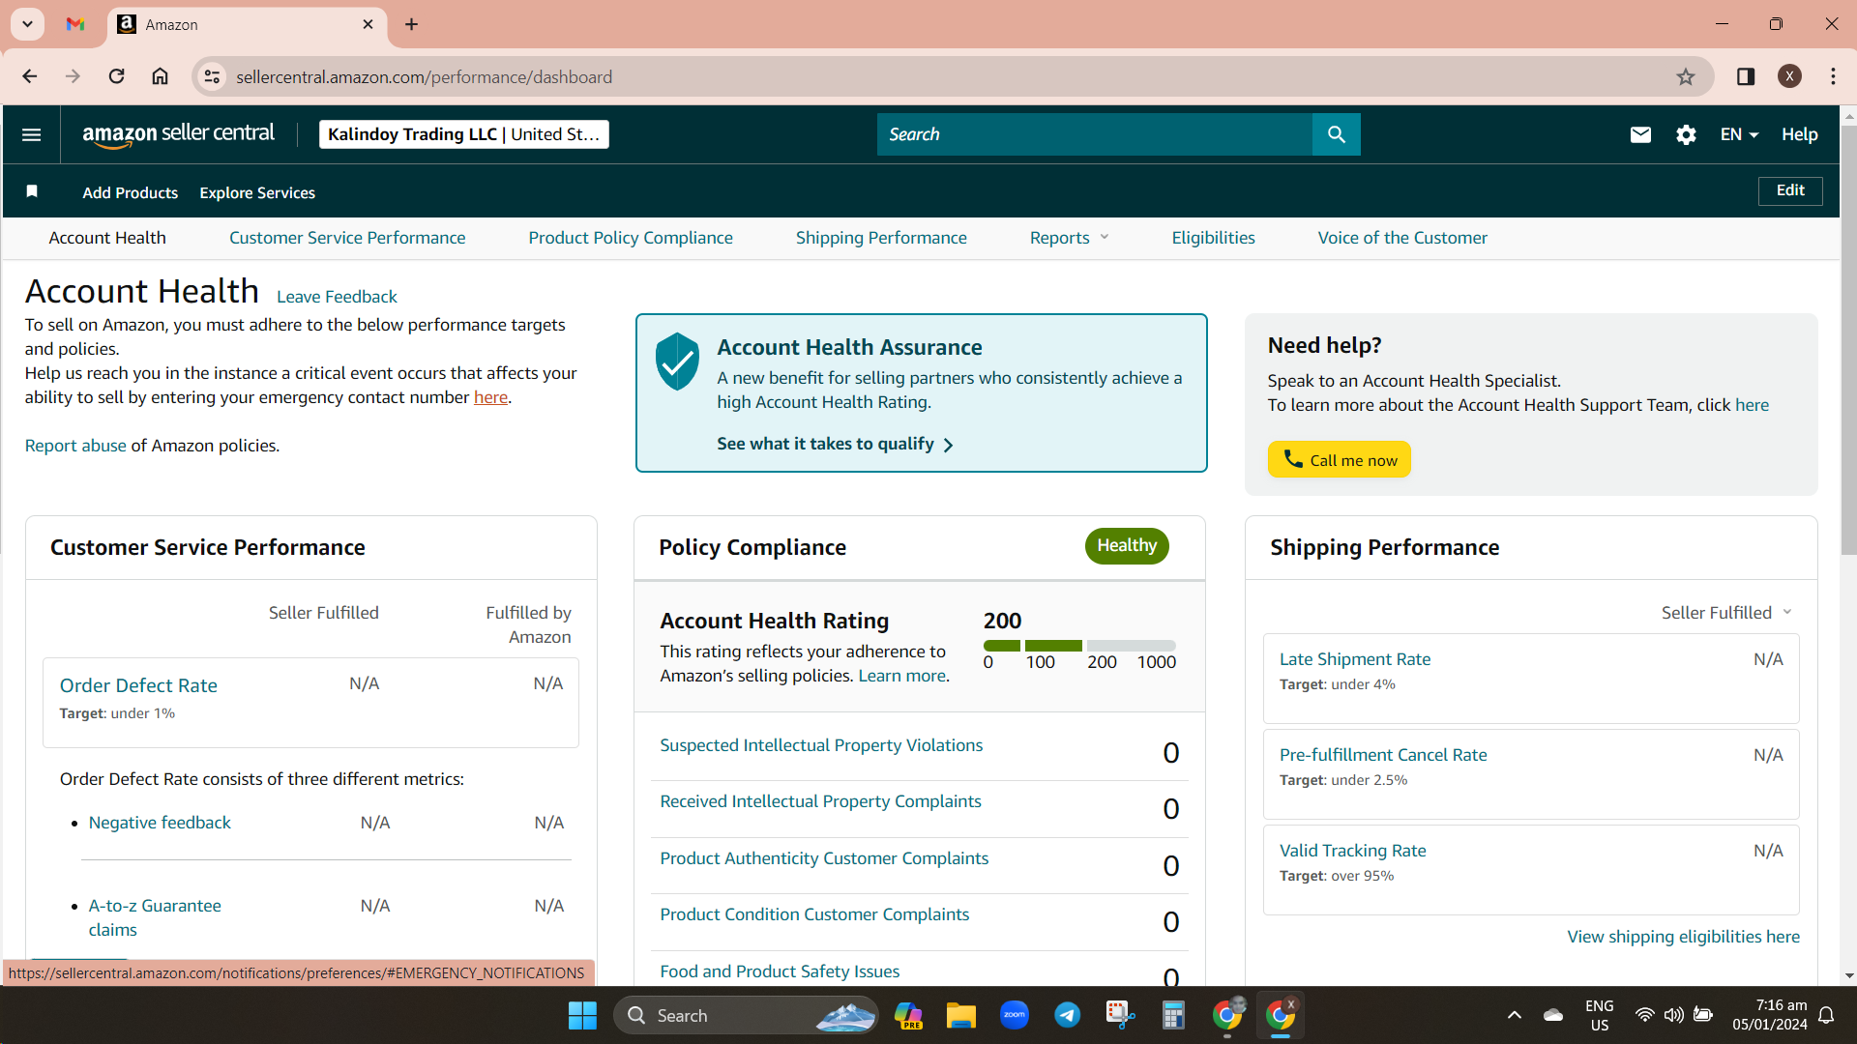The image size is (1857, 1044).
Task: Click into the Seller Central search field
Action: tap(1095, 134)
